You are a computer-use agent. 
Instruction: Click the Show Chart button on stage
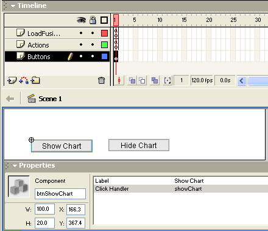tap(62, 146)
